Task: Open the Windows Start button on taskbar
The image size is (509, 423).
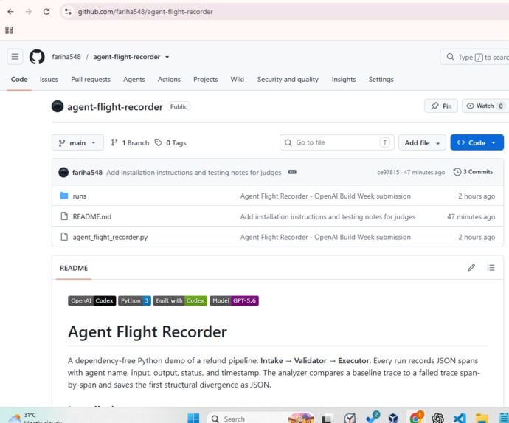Action: [193, 418]
